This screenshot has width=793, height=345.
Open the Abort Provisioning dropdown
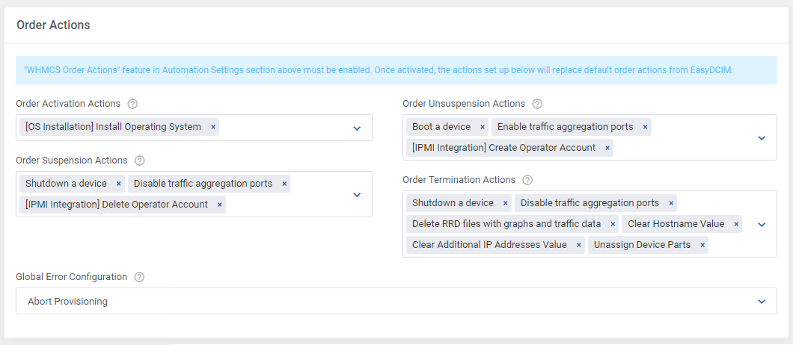396,302
